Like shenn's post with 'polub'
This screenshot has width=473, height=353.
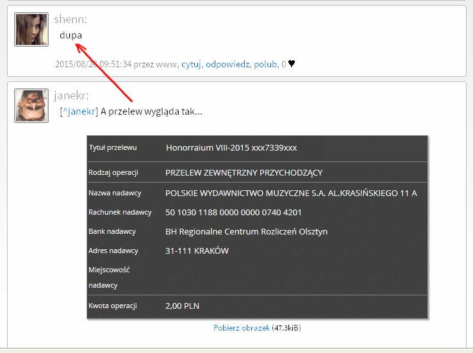coord(265,64)
